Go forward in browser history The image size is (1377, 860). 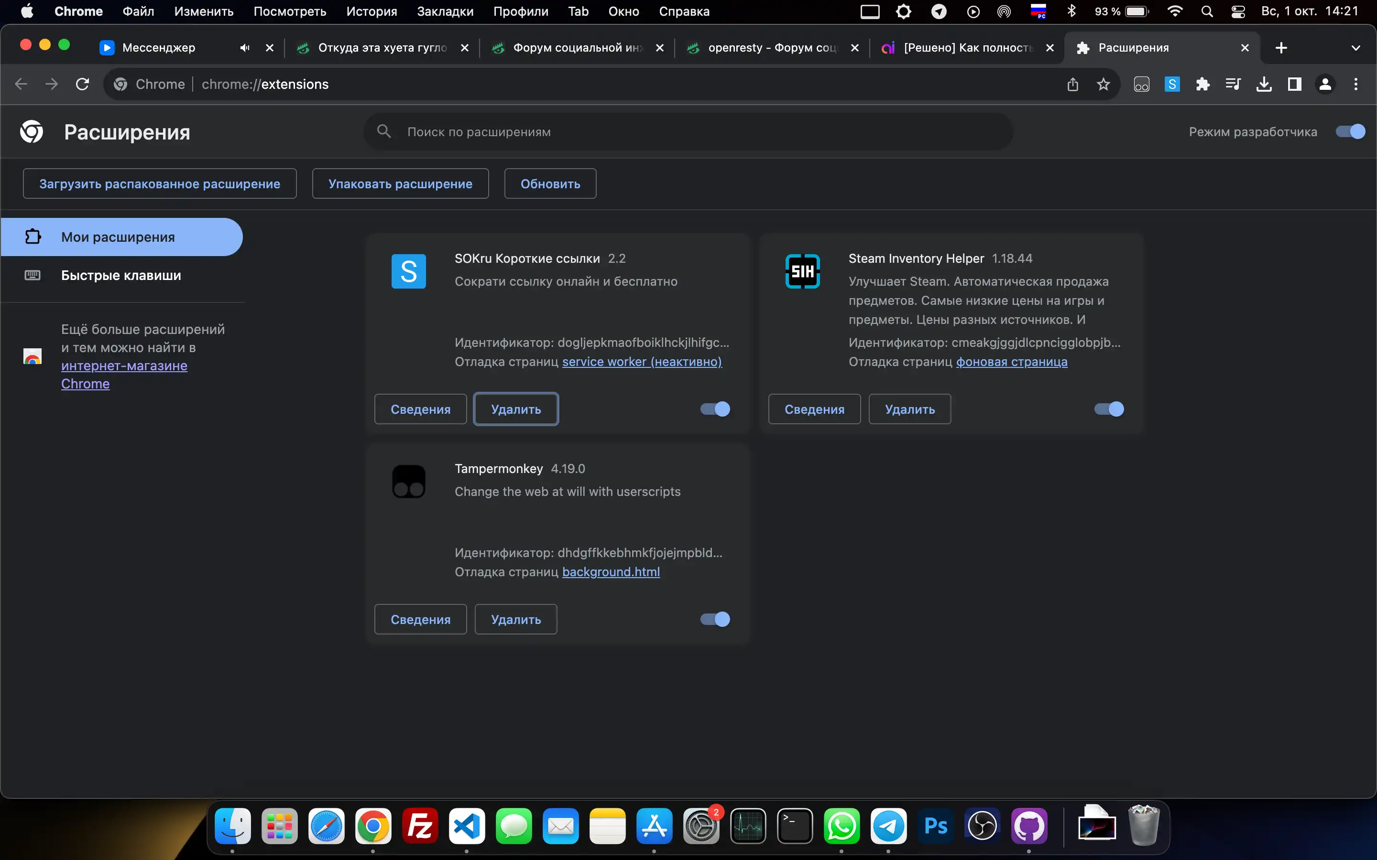coord(52,84)
